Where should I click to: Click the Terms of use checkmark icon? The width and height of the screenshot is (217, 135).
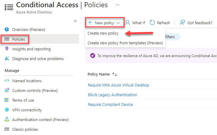(x=7, y=100)
